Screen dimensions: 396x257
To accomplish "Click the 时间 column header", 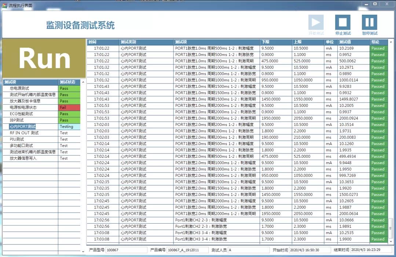I will coord(103,42).
